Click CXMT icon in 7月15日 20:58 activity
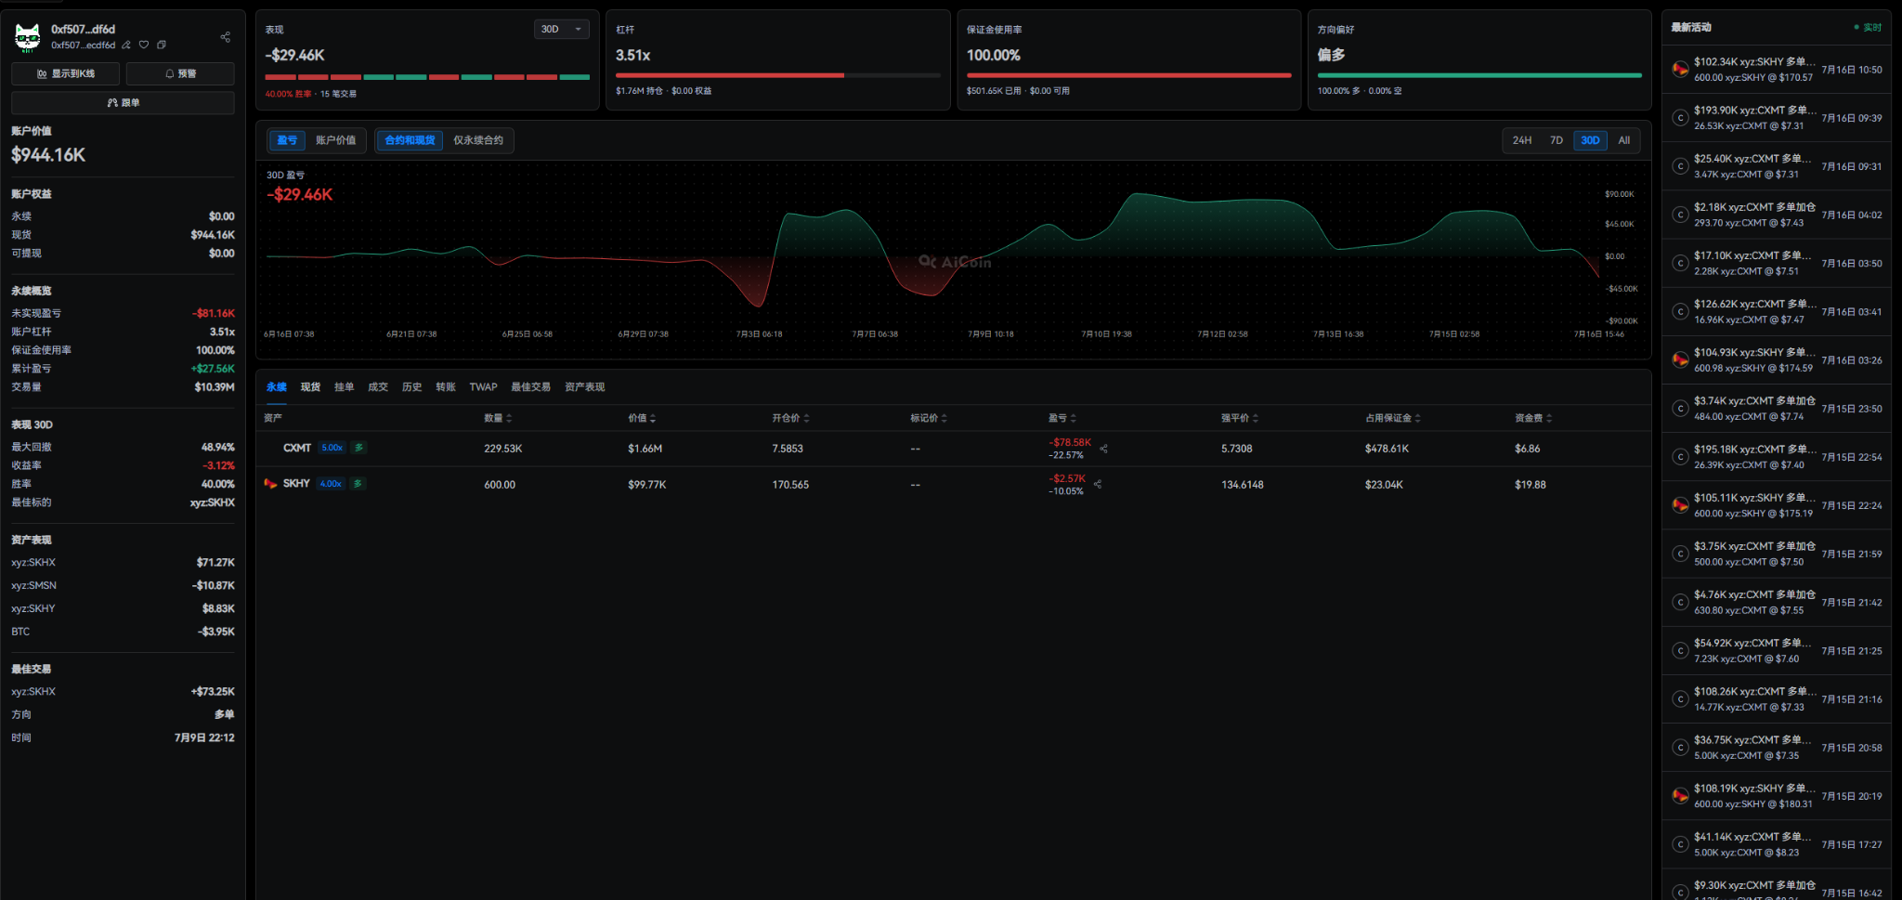The height and width of the screenshot is (900, 1902). point(1680,748)
